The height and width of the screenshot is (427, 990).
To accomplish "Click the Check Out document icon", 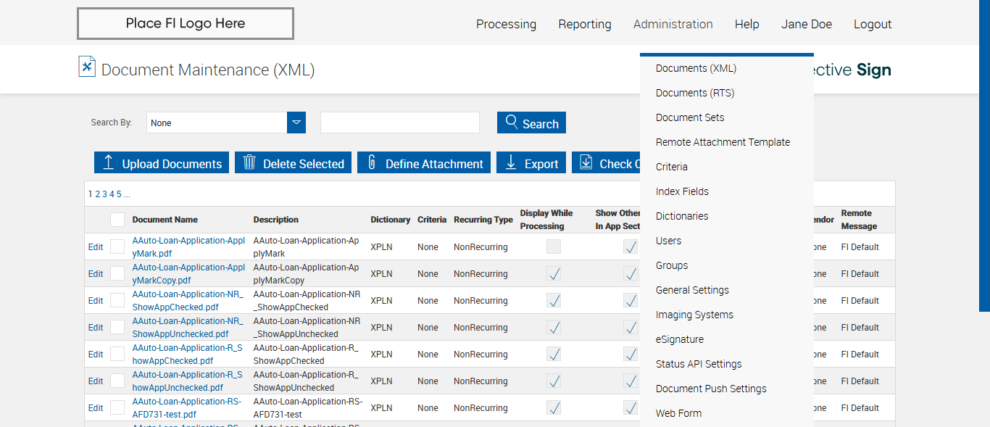I will click(x=586, y=162).
